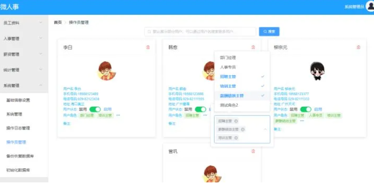
Task: Click 培训主管 role tag on 李白 card
Action: pos(105,115)
